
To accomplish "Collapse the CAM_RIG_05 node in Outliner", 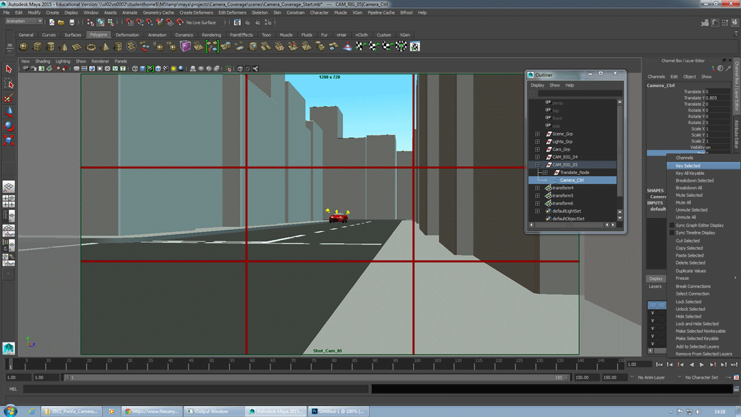I will [x=537, y=165].
